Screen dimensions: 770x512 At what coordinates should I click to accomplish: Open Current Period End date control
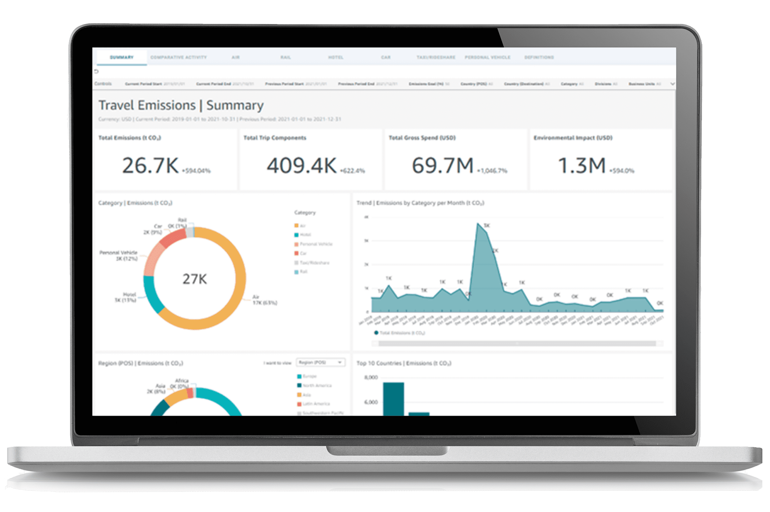[225, 84]
